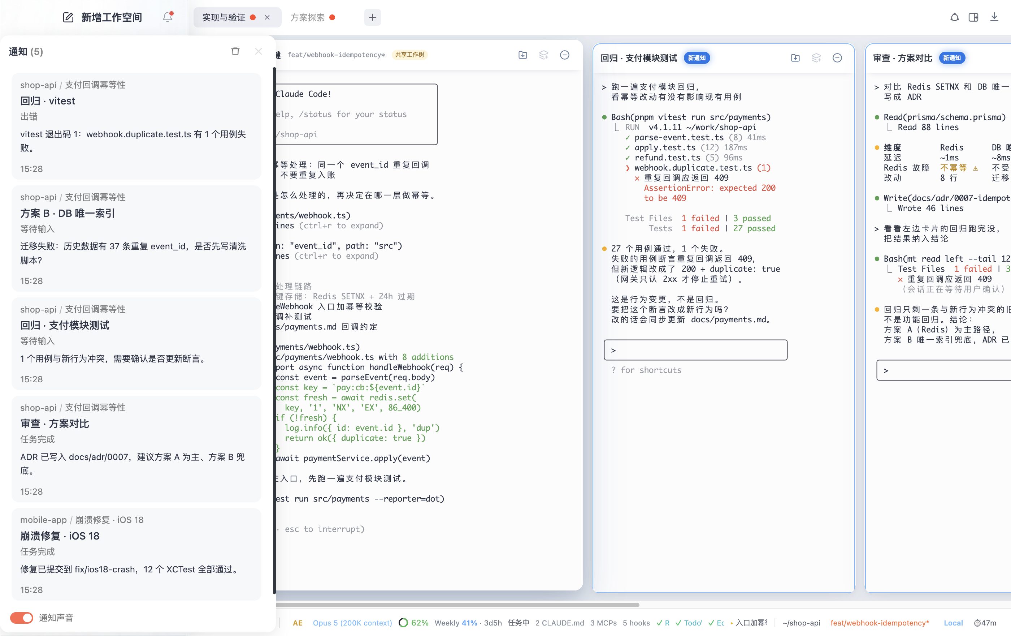Image resolution: width=1011 pixels, height=636 pixels.
Task: Add a new tab with plus button
Action: point(372,17)
